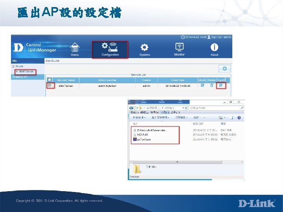Click scrollbar left arrow in Explorer

pos(131,162)
